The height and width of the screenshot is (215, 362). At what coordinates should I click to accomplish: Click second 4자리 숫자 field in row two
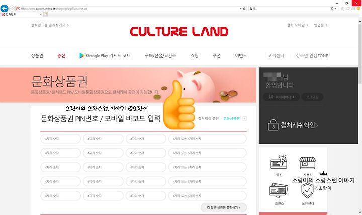pyautogui.click(x=103, y=153)
